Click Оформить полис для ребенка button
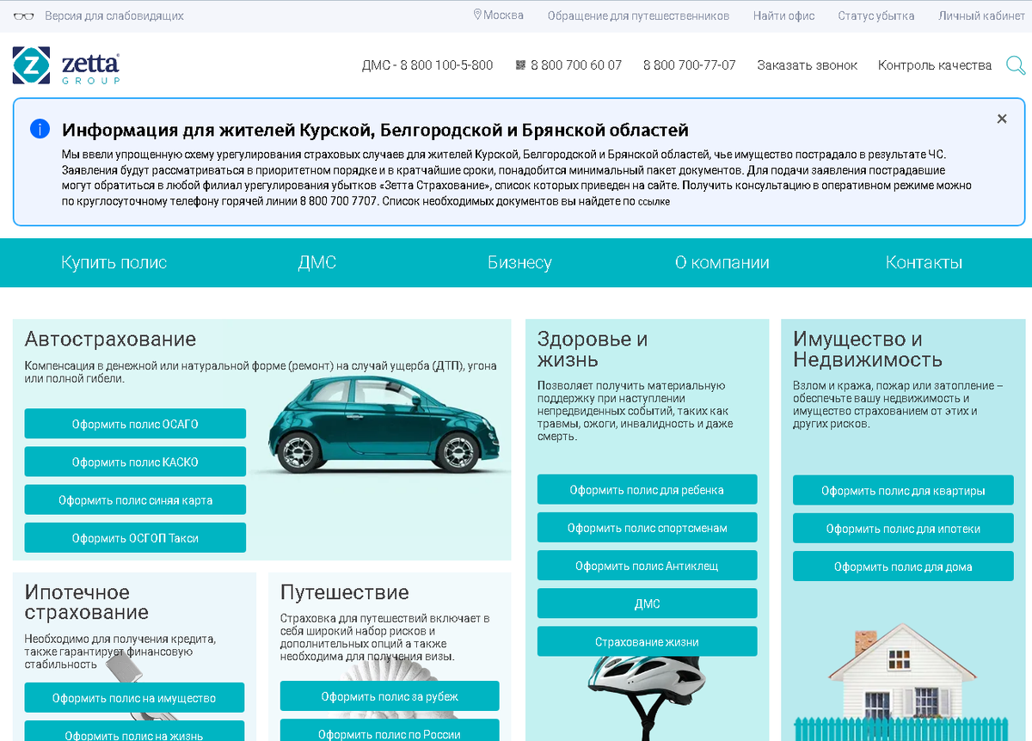This screenshot has height=741, width=1032. [647, 489]
